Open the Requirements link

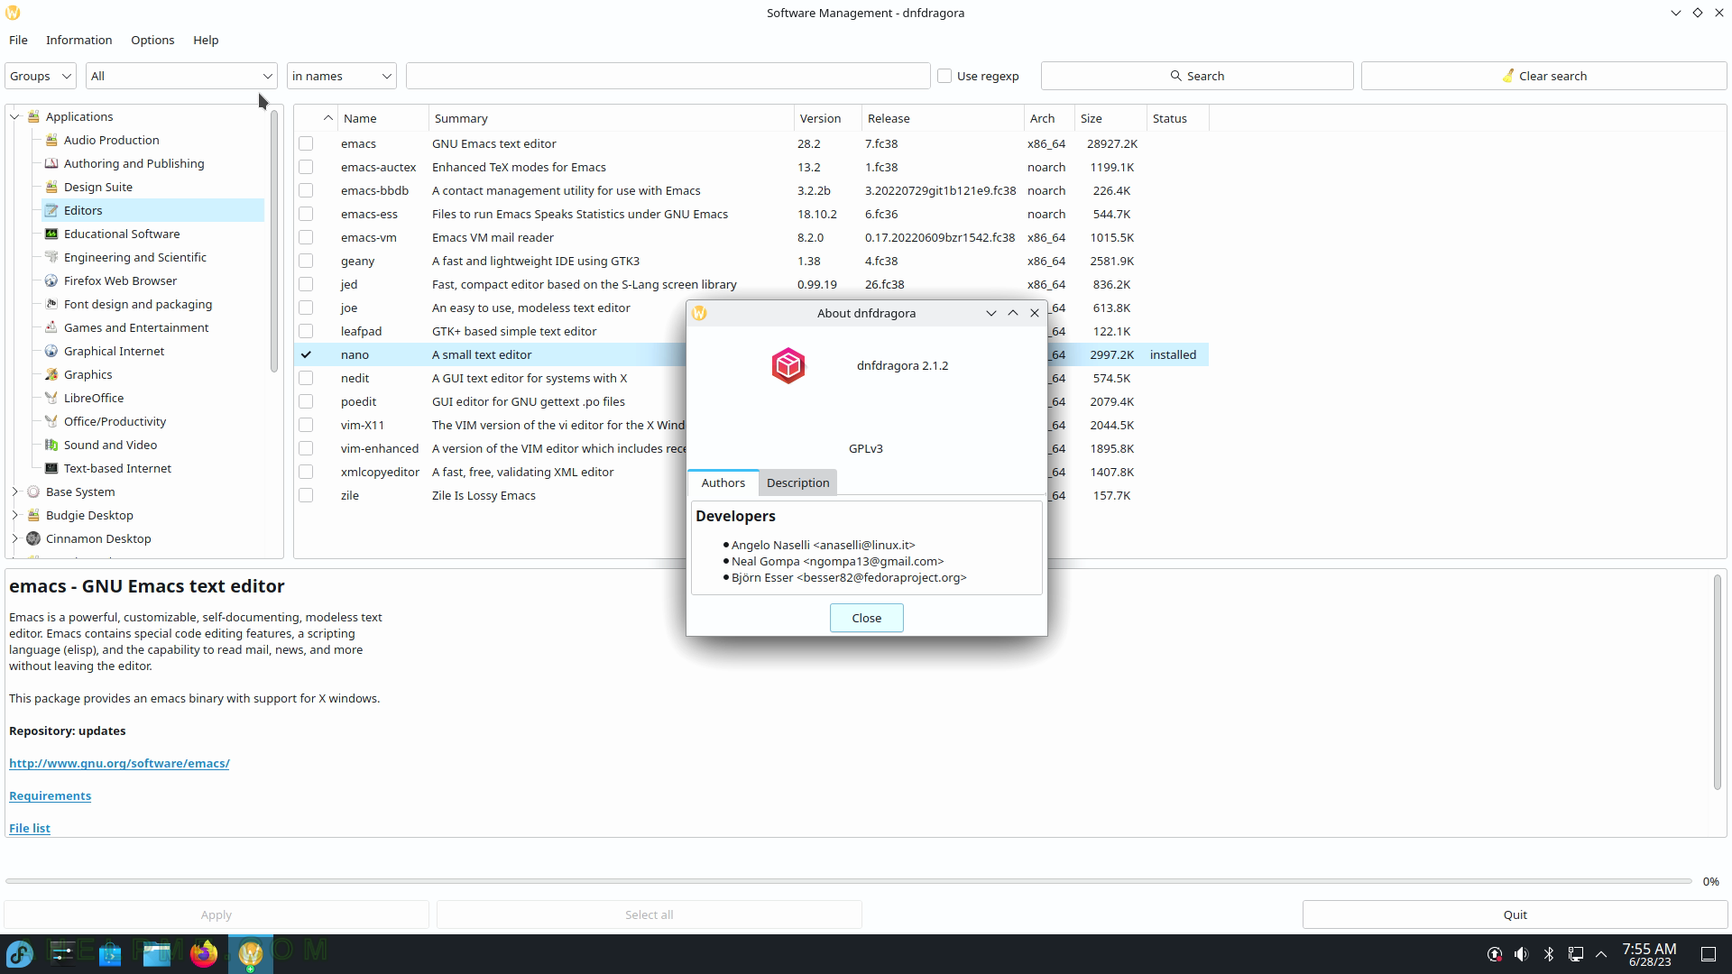[x=50, y=795]
